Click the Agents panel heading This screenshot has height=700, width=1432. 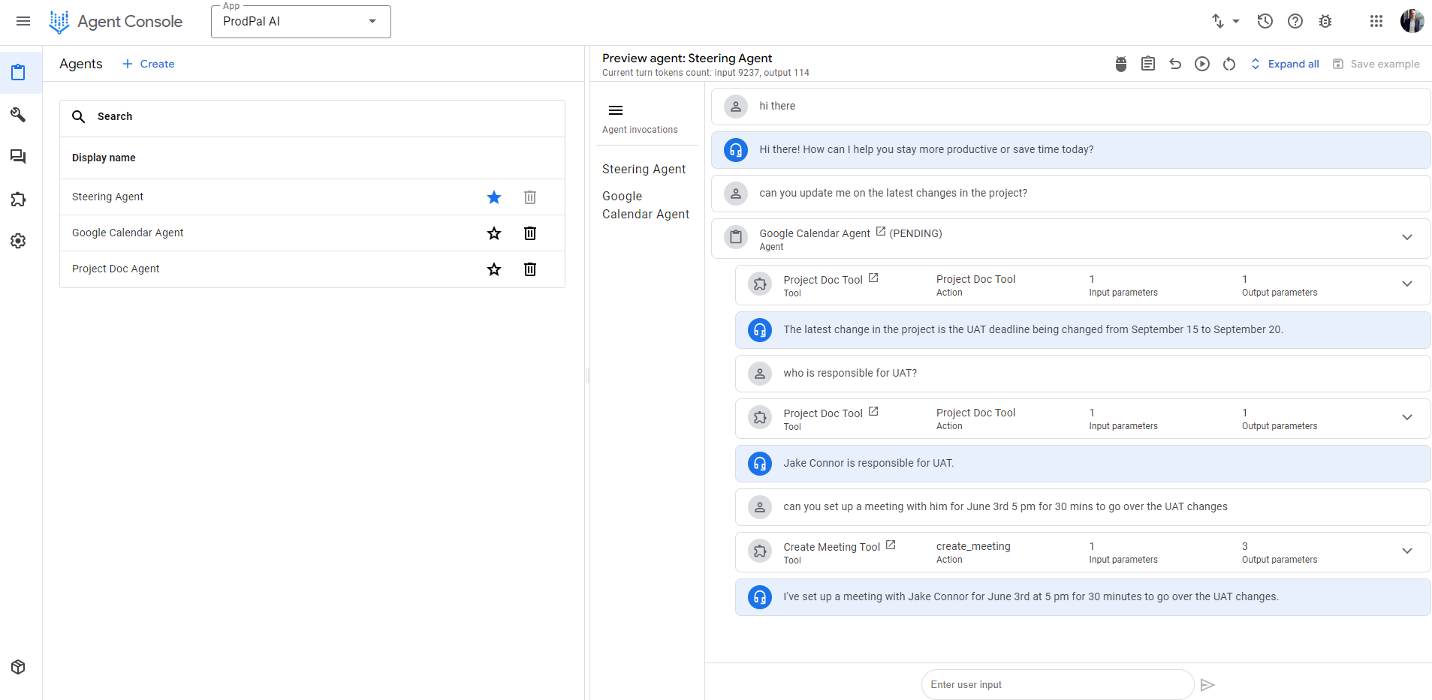click(81, 64)
